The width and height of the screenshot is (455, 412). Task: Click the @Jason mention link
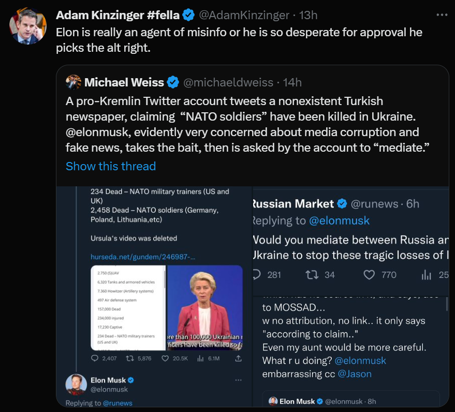(x=355, y=374)
